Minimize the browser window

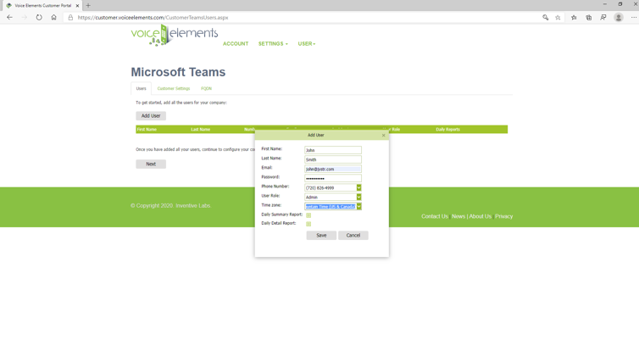(605, 4)
